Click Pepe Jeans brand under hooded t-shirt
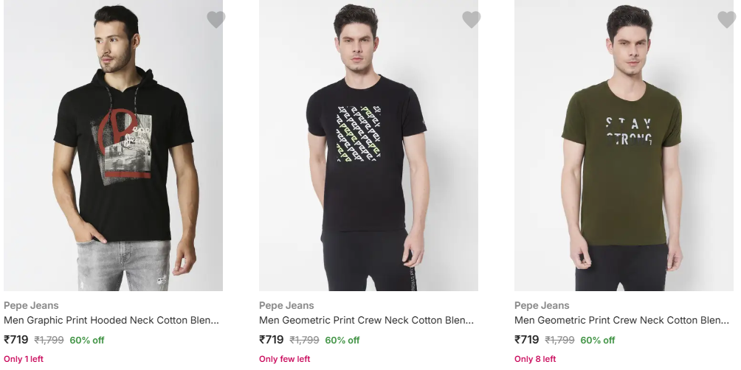741x370 pixels. pyautogui.click(x=31, y=305)
